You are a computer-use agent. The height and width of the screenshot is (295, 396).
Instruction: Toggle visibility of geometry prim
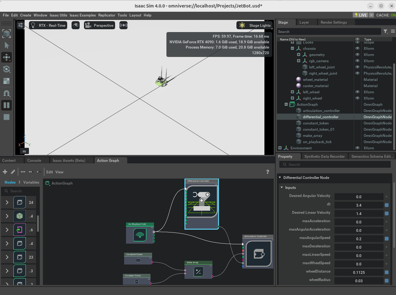(357, 55)
